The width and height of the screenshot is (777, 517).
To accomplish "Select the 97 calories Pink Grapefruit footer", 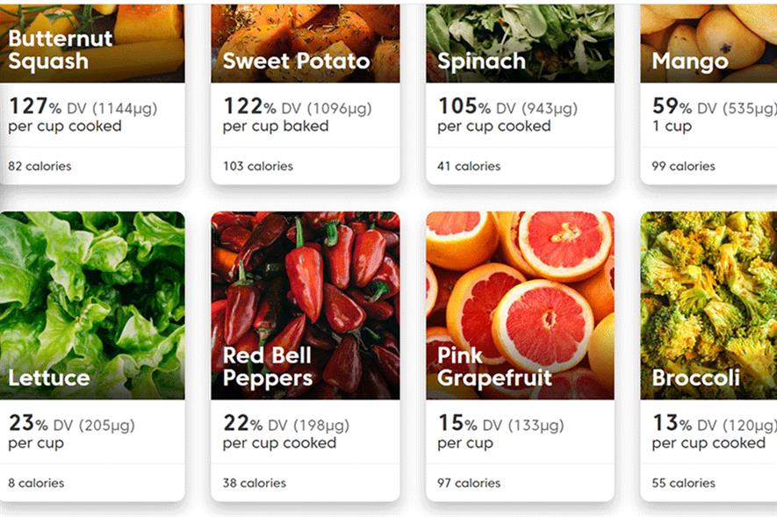I will (x=469, y=483).
